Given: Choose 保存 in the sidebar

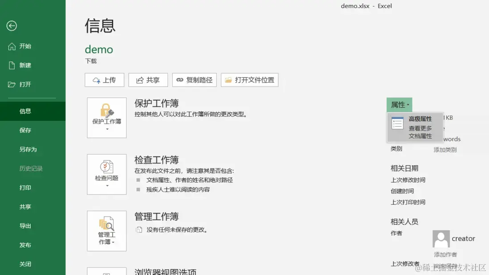Looking at the screenshot, I should tap(33, 130).
